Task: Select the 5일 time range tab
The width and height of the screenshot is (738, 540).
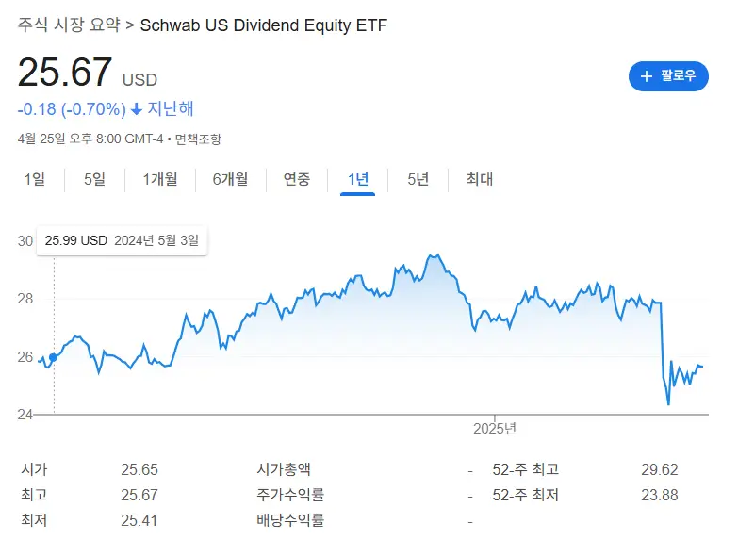Action: (94, 179)
